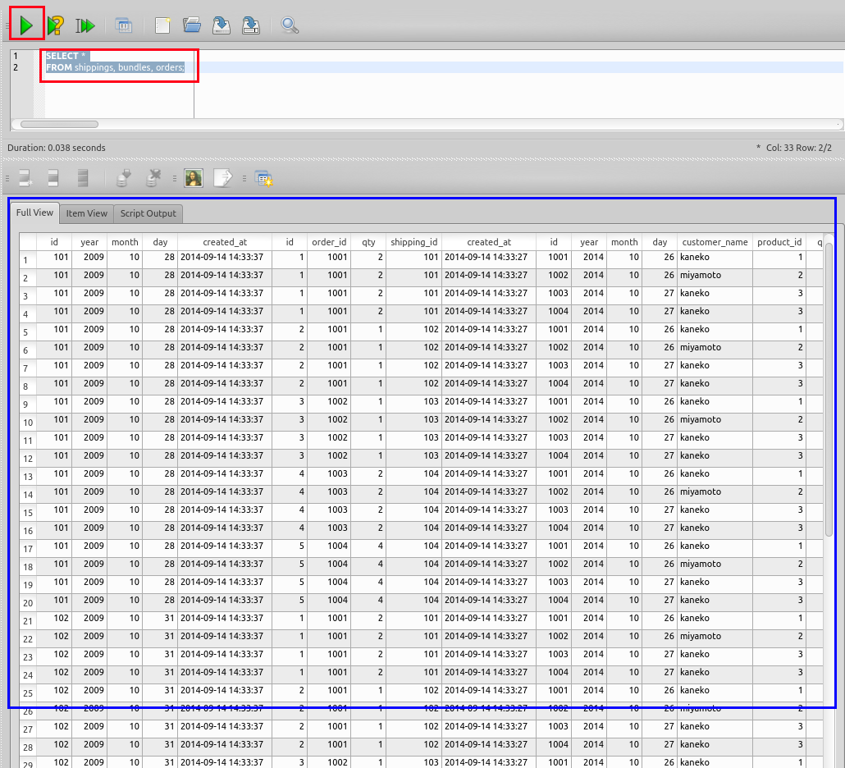The image size is (845, 768).
Task: Click the first month column header
Action: (x=125, y=242)
